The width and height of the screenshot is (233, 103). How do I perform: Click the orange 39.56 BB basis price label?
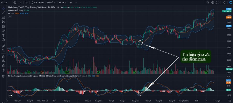point(229,18)
